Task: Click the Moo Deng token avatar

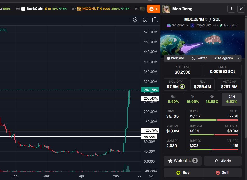Action: [166, 9]
